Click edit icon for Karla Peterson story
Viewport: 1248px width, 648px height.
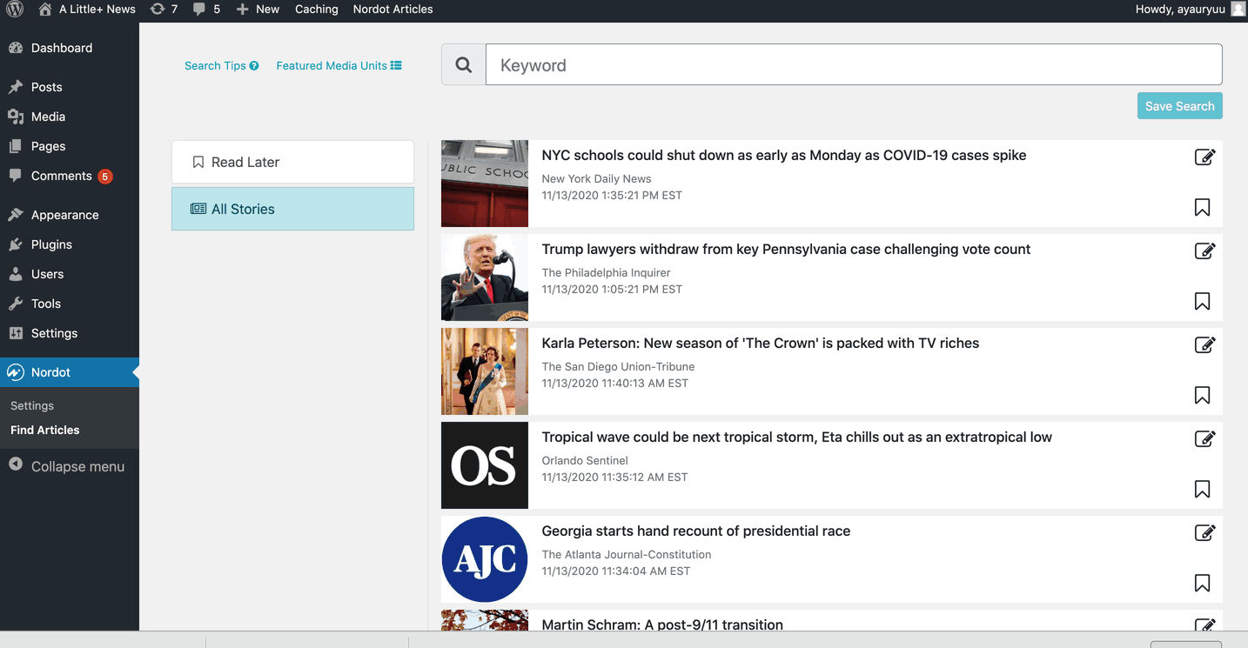(1204, 345)
